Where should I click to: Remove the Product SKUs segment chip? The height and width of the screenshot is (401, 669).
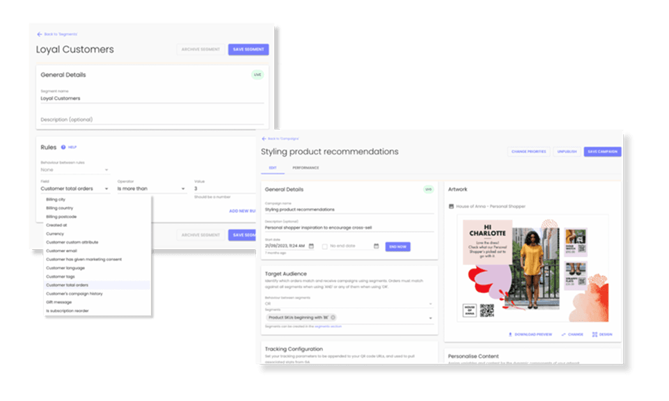333,317
